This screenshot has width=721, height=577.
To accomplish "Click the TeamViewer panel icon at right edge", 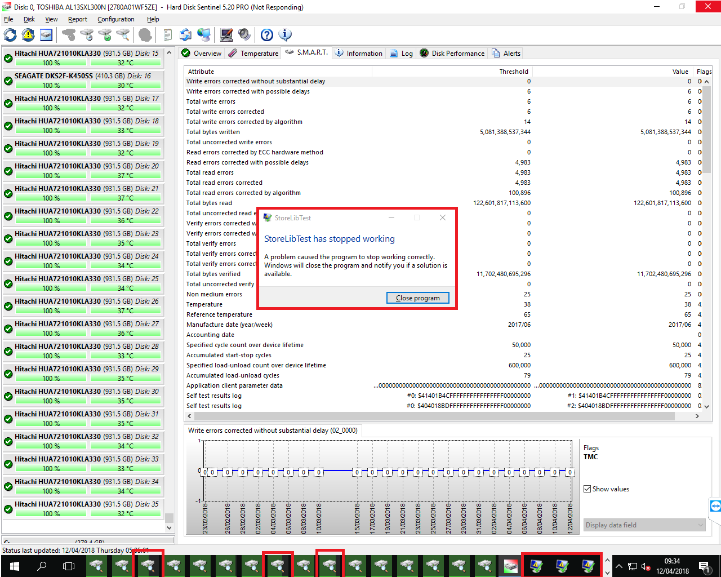I will point(715,505).
